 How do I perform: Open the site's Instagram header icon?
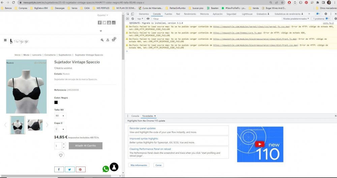[x=114, y=23]
